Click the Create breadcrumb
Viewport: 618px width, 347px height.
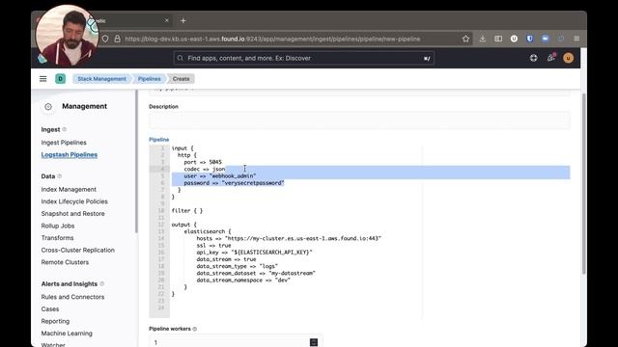tap(181, 79)
